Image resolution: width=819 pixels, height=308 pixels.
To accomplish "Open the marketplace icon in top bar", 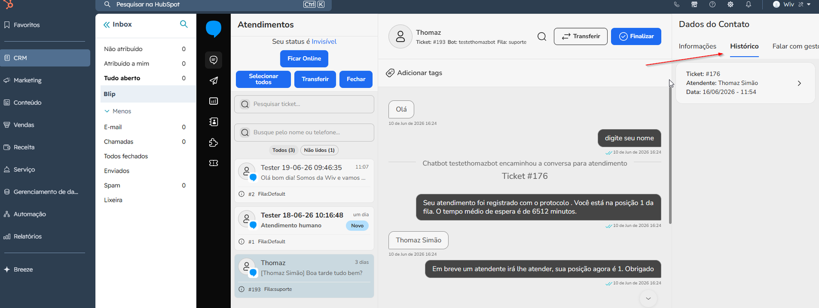I will pos(694,4).
